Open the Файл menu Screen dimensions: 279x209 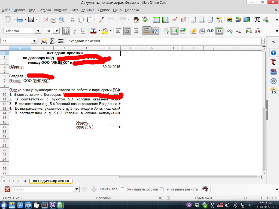point(6,10)
